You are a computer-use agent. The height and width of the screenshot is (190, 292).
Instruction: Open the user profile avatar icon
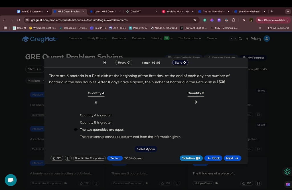(267, 39)
